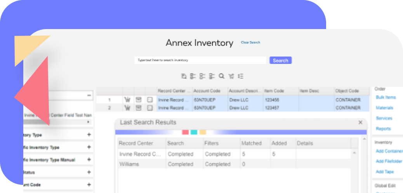
Task: Expand the Inventory Type filter
Action: [x=89, y=134]
